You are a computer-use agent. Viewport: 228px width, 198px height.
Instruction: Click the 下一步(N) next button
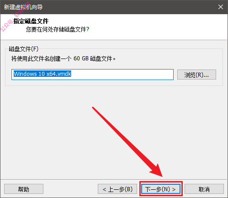point(161,189)
